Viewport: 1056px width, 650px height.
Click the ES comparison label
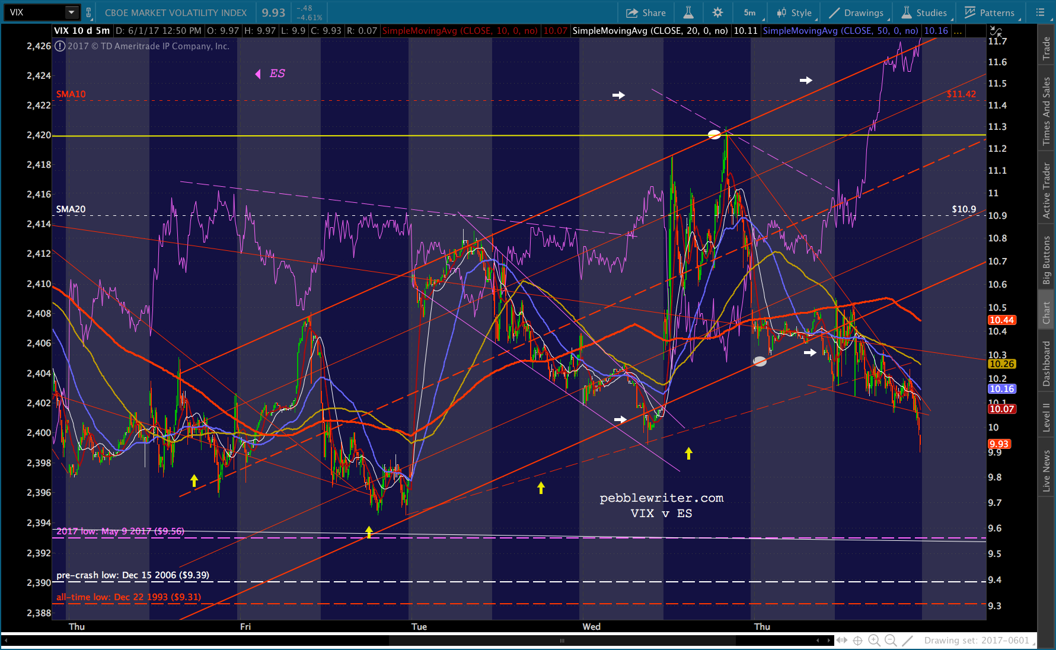click(x=277, y=74)
